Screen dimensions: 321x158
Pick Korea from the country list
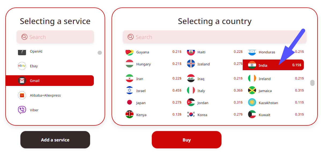(x=215, y=115)
